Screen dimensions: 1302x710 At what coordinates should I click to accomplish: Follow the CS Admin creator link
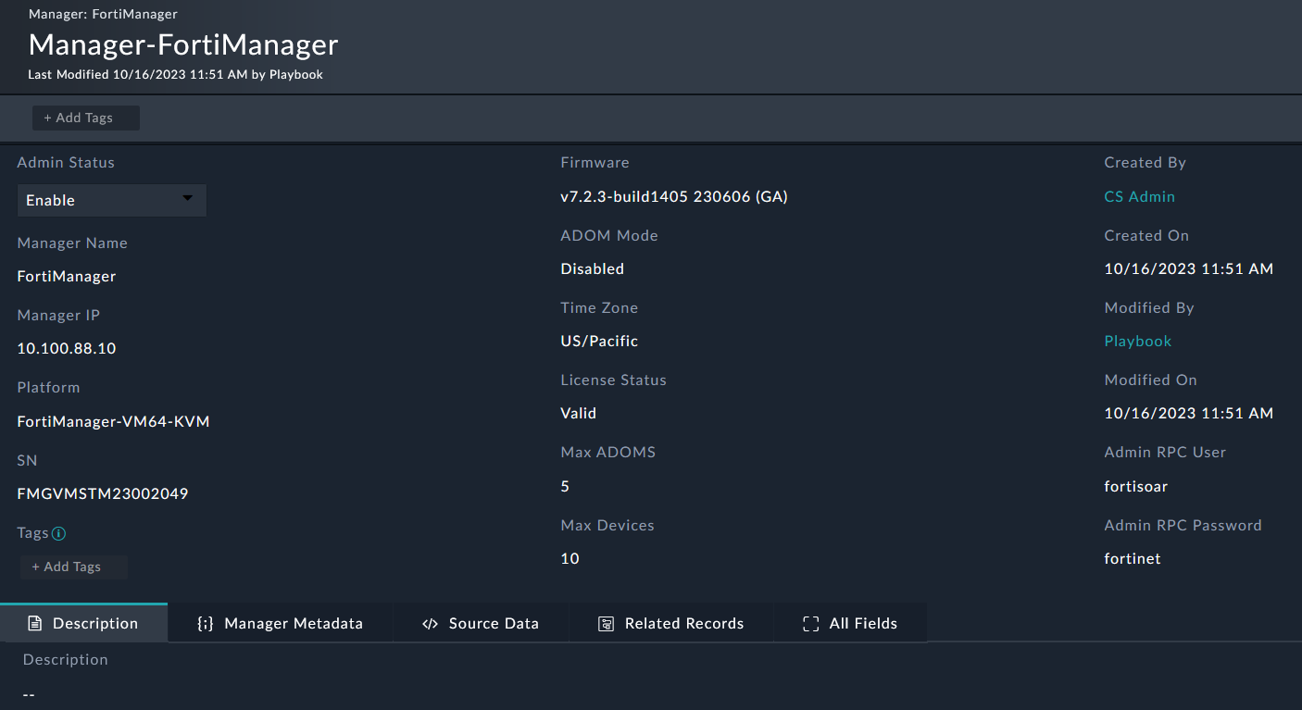pos(1139,196)
